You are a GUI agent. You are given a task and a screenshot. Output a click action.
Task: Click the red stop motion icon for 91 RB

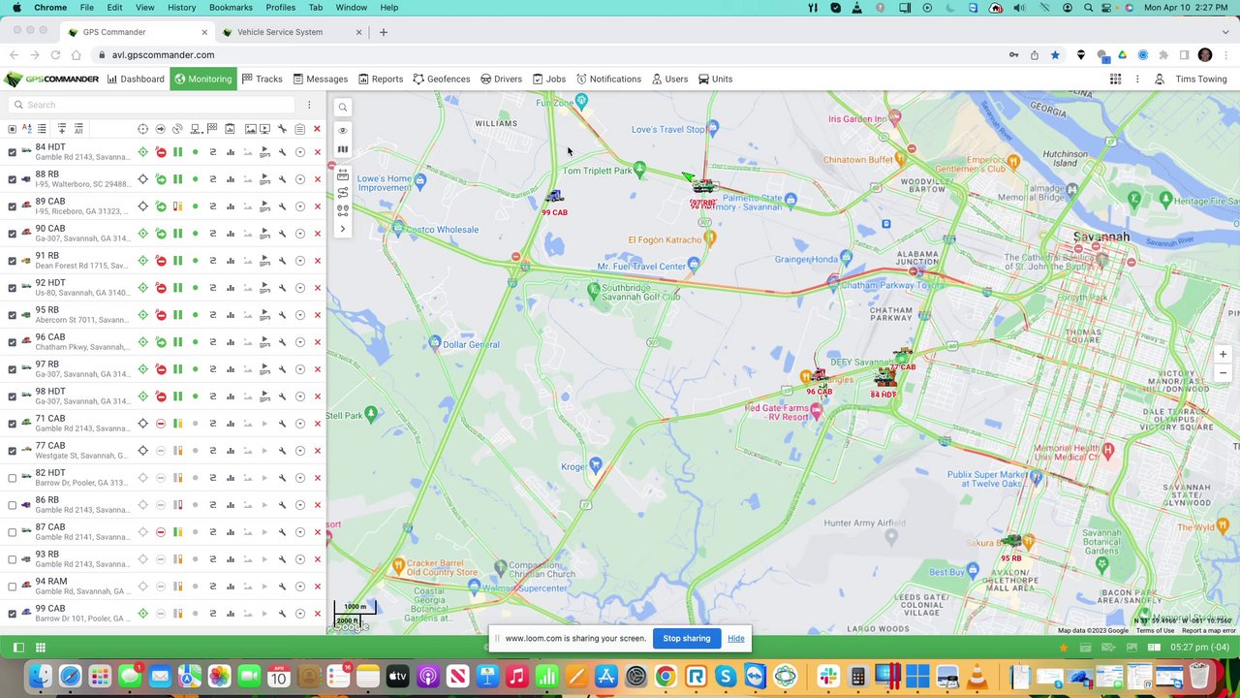click(x=161, y=261)
